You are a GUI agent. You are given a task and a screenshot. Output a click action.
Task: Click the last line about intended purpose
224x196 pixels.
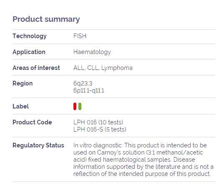coord(142,174)
